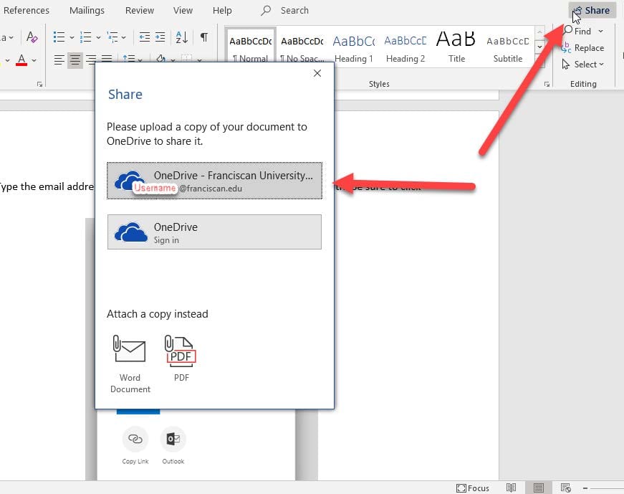The image size is (624, 494).
Task: Close the Share dialog
Action: coord(317,73)
